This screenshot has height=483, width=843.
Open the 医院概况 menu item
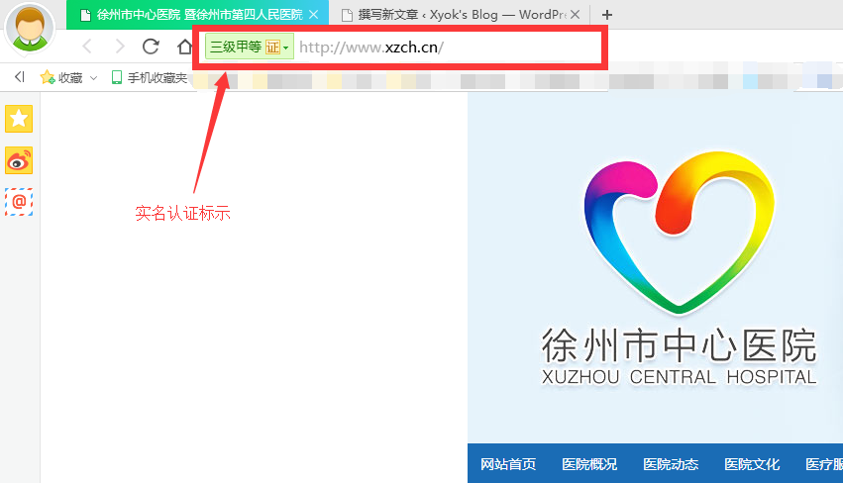pos(589,464)
